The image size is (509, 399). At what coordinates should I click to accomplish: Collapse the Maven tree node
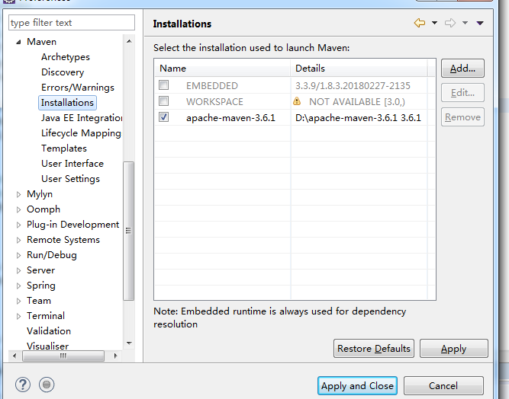tap(19, 42)
